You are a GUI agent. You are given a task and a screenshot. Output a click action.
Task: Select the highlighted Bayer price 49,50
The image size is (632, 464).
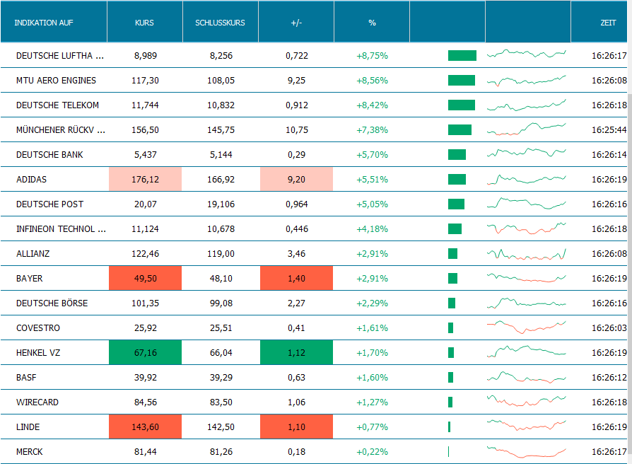pos(145,279)
